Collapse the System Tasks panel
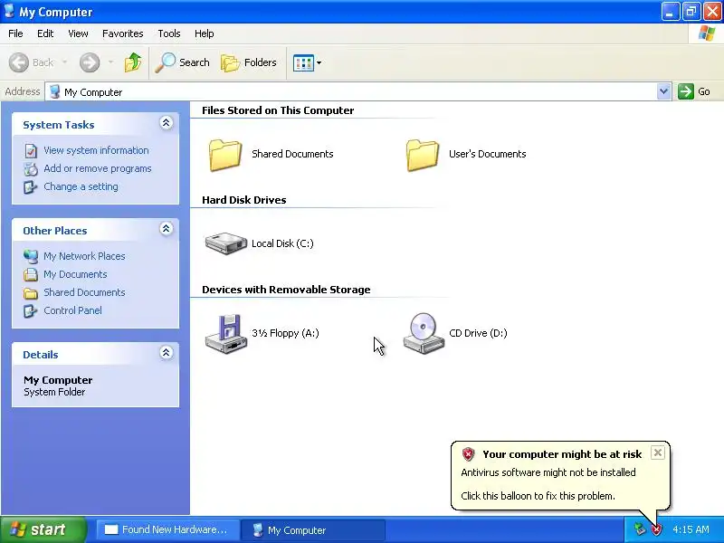This screenshot has width=724, height=543. [166, 123]
